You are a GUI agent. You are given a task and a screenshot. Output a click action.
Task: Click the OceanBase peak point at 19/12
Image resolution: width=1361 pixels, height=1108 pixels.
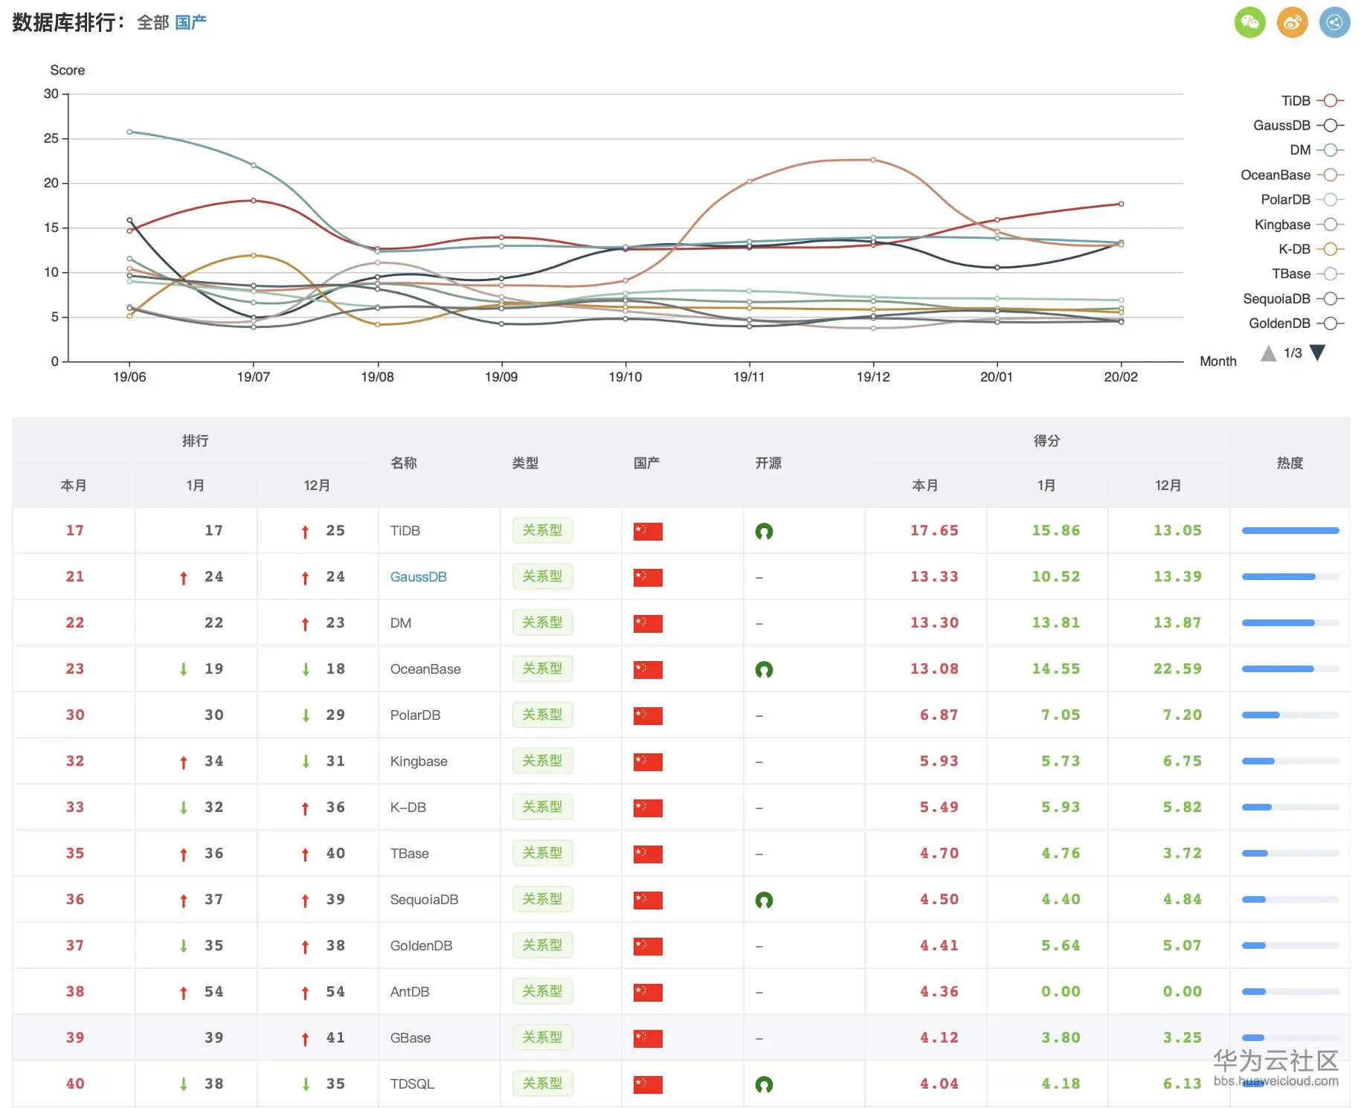click(873, 160)
